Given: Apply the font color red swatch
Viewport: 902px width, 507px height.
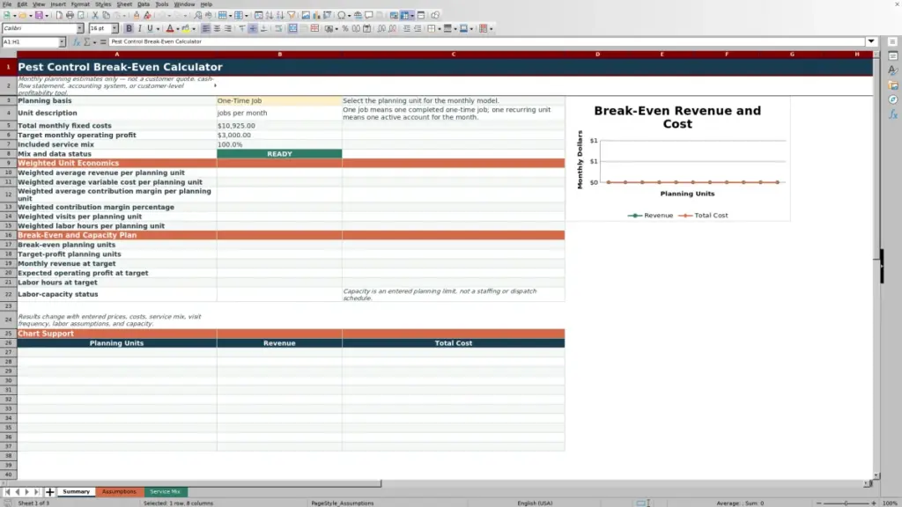Looking at the screenshot, I should coord(170,28).
